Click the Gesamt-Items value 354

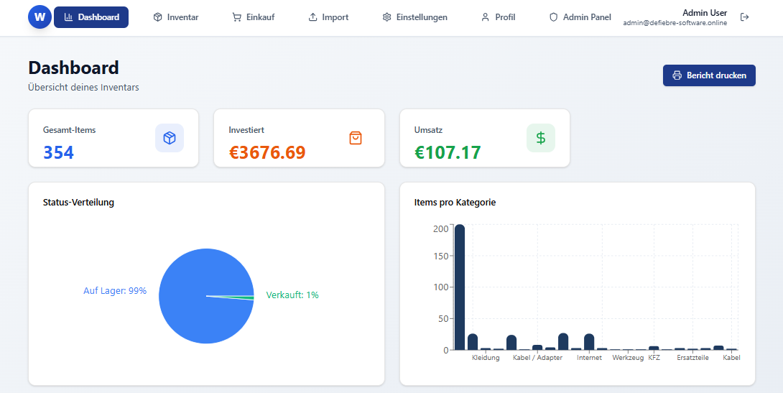pos(58,152)
